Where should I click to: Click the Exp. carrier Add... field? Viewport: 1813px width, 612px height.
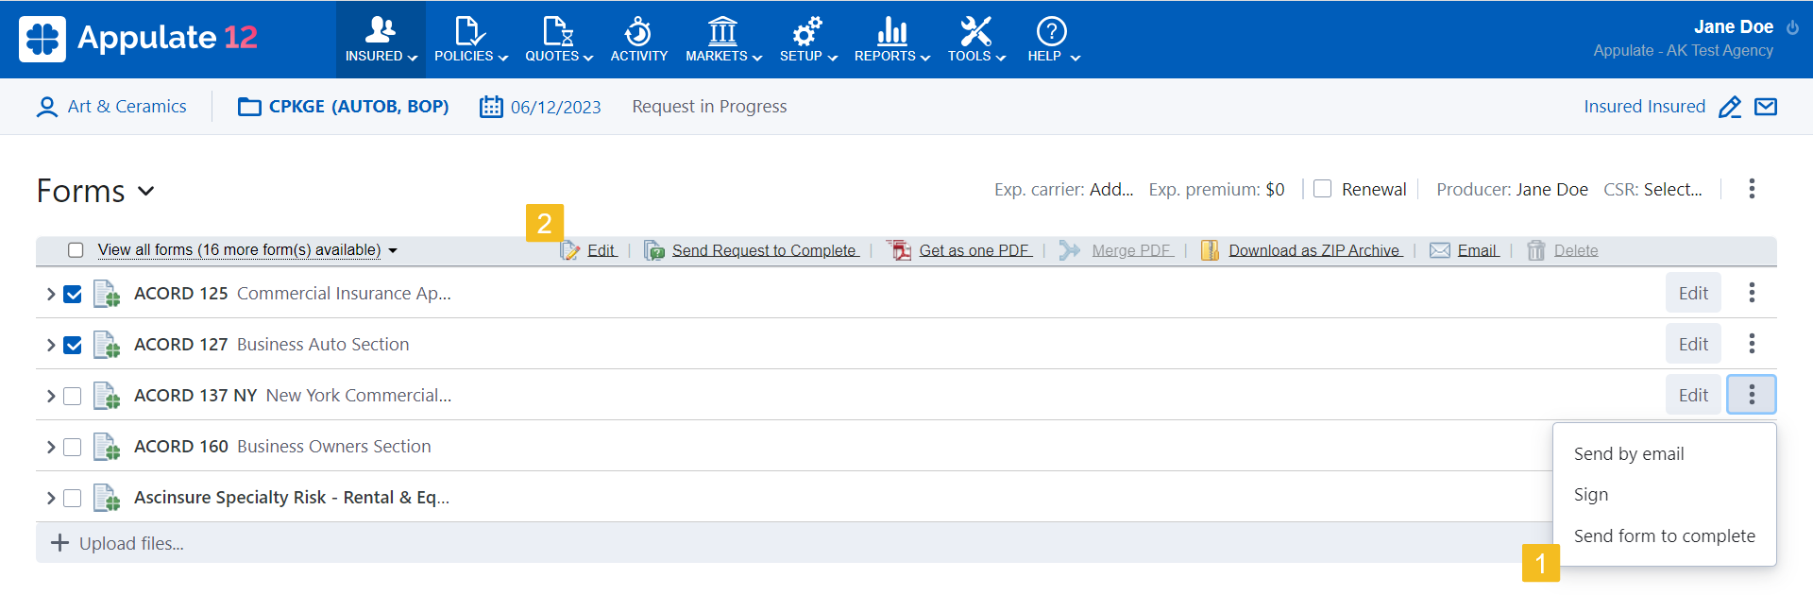tap(1111, 190)
